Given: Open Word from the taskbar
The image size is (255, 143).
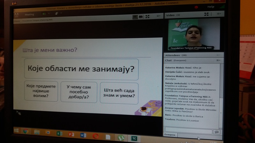Looking at the screenshot, I should pos(83,135).
